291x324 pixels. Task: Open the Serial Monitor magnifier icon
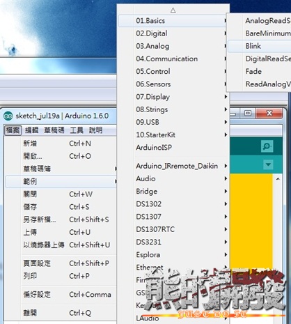tap(267, 146)
